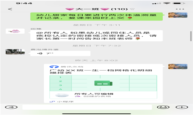Tap own avatar beside the green message
The height and width of the screenshot is (115, 193).
[178, 15]
